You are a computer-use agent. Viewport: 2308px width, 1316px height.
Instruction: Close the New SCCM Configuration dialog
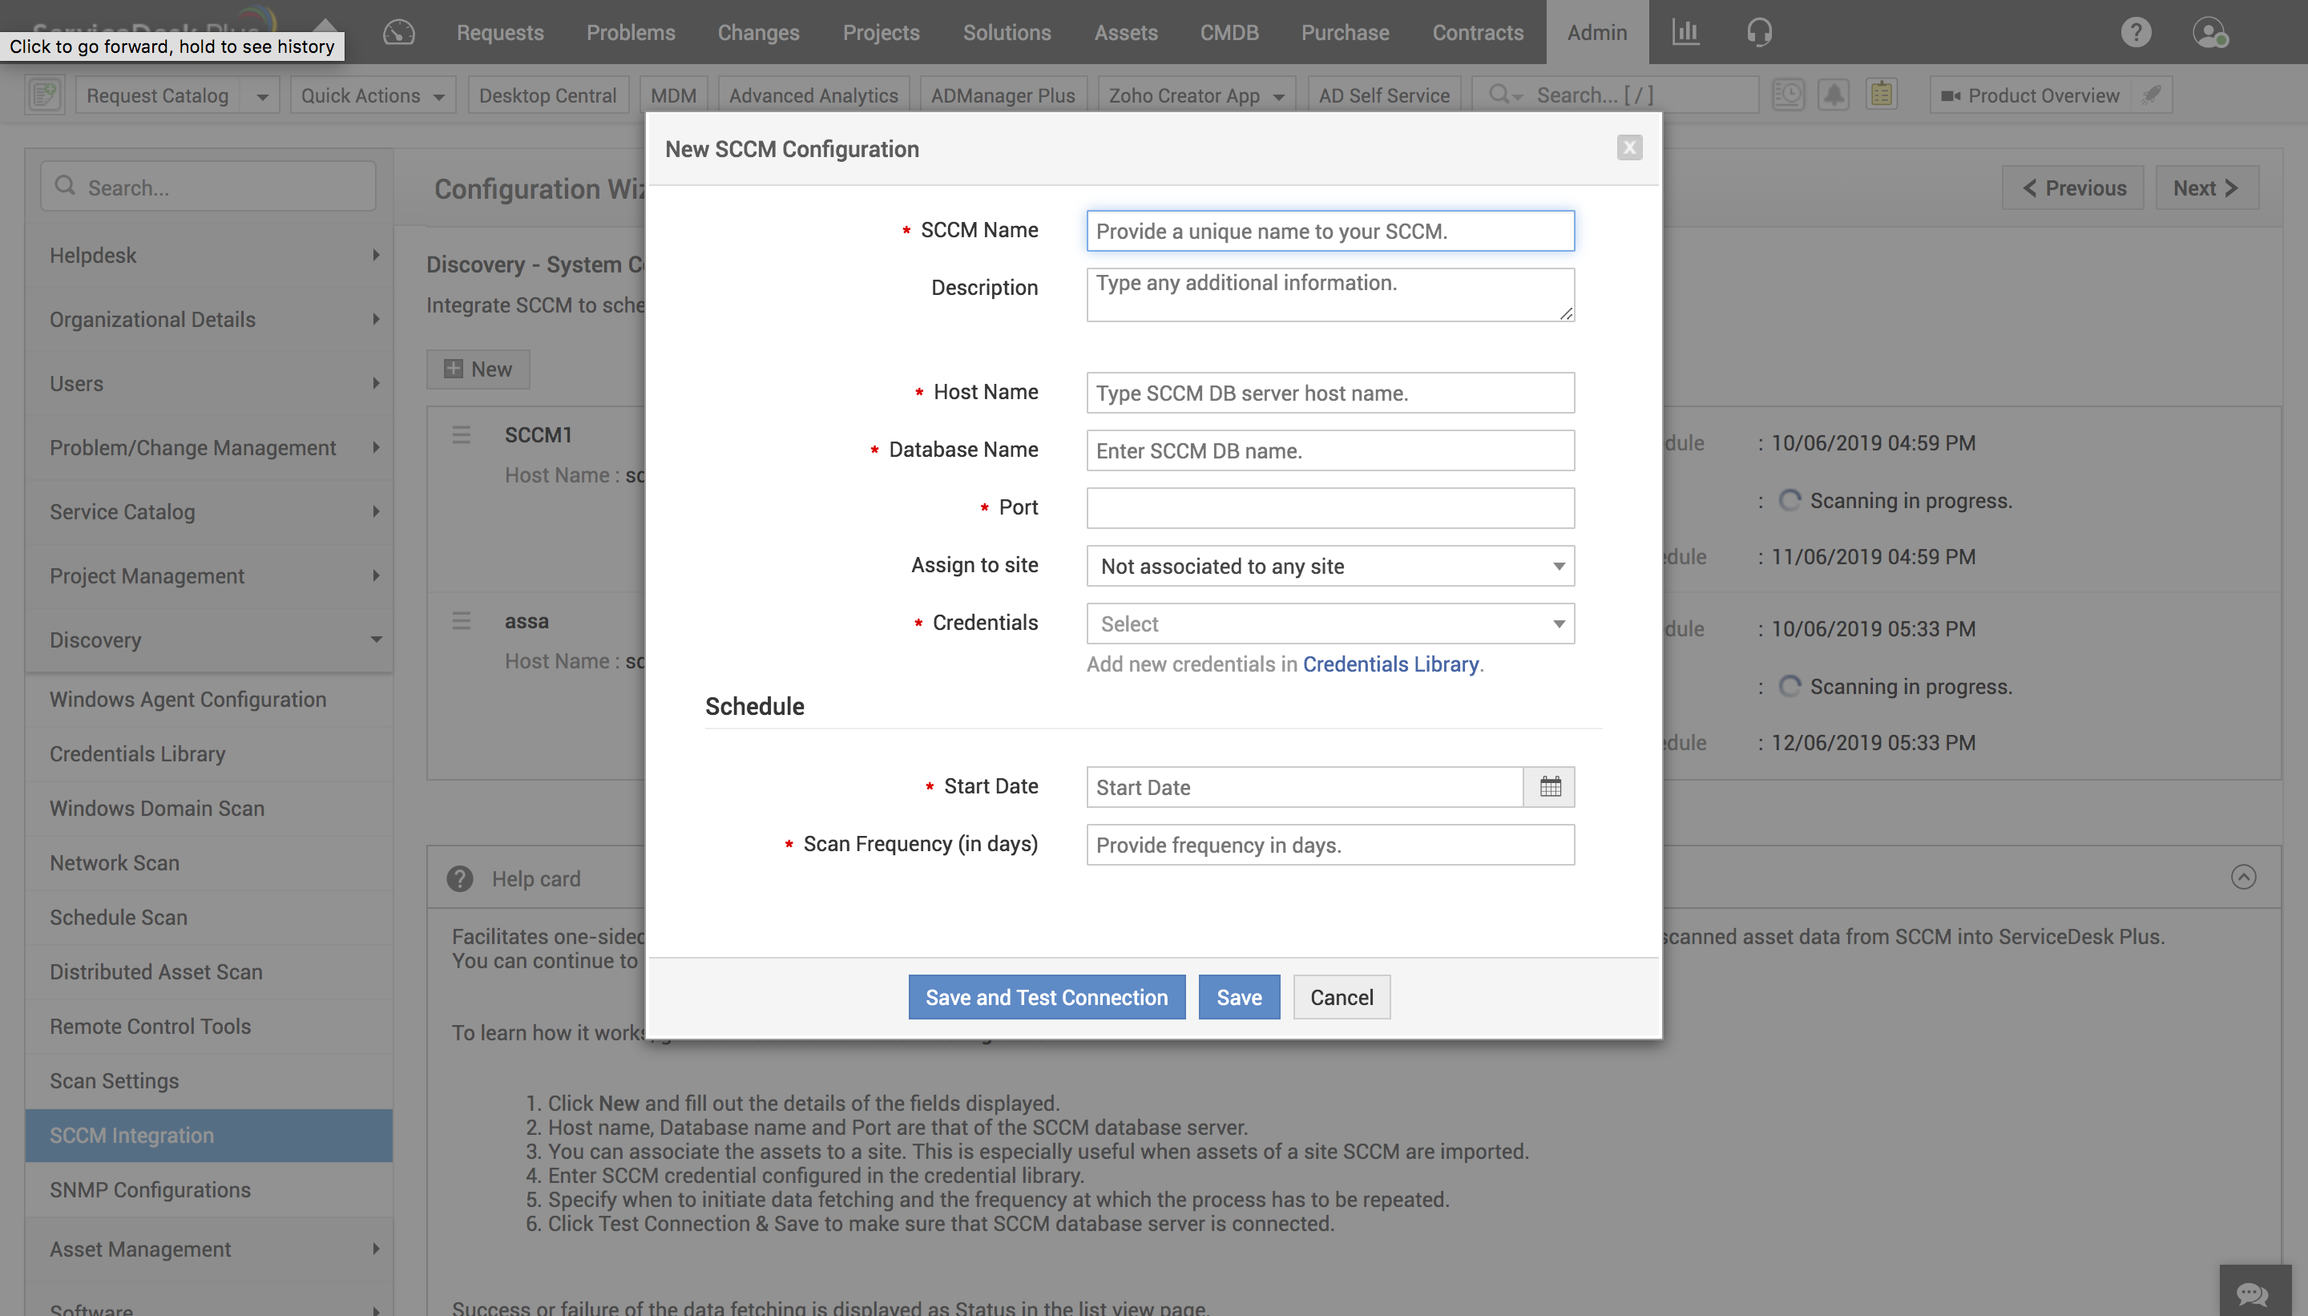(x=1628, y=147)
